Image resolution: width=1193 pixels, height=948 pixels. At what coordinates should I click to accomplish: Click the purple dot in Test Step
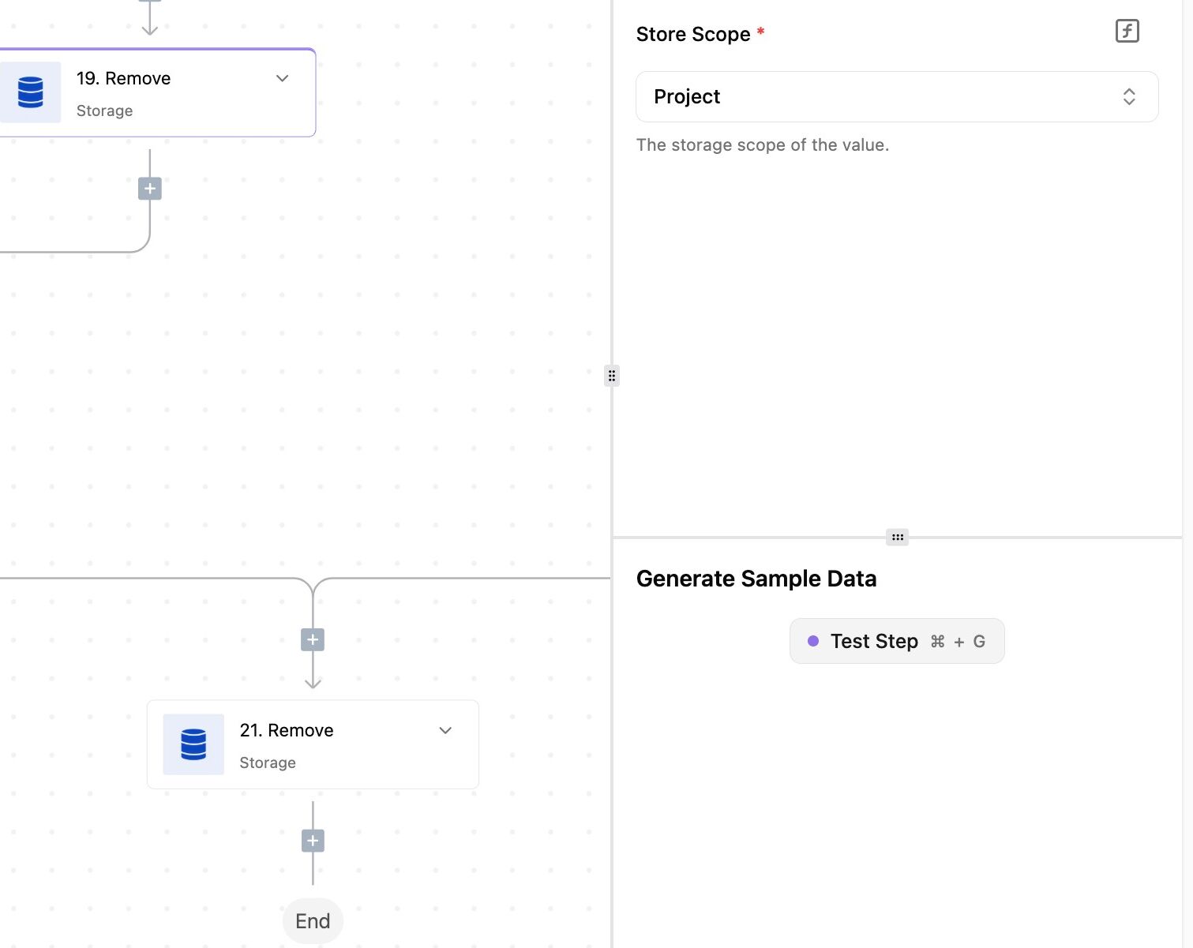[813, 641]
